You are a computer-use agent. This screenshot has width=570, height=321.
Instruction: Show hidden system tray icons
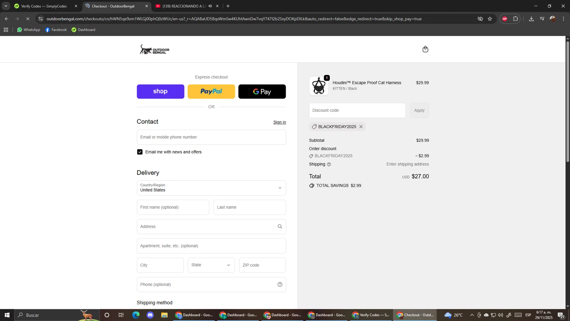click(x=472, y=315)
